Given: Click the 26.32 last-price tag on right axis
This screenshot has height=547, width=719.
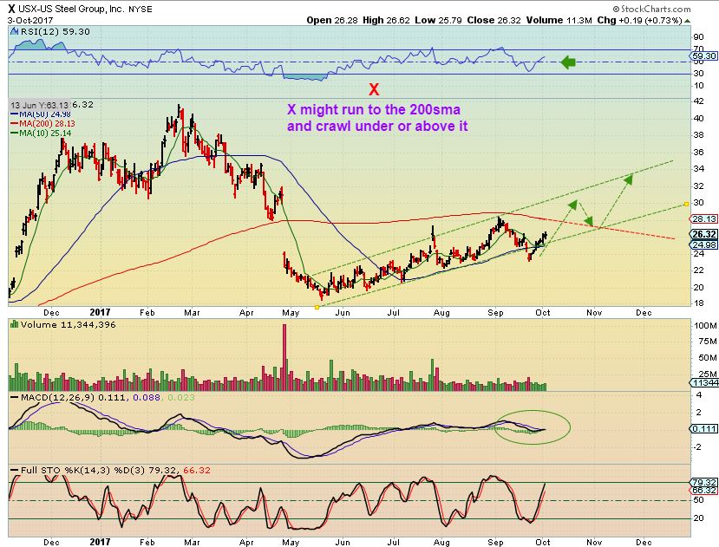Looking at the screenshot, I should 704,234.
